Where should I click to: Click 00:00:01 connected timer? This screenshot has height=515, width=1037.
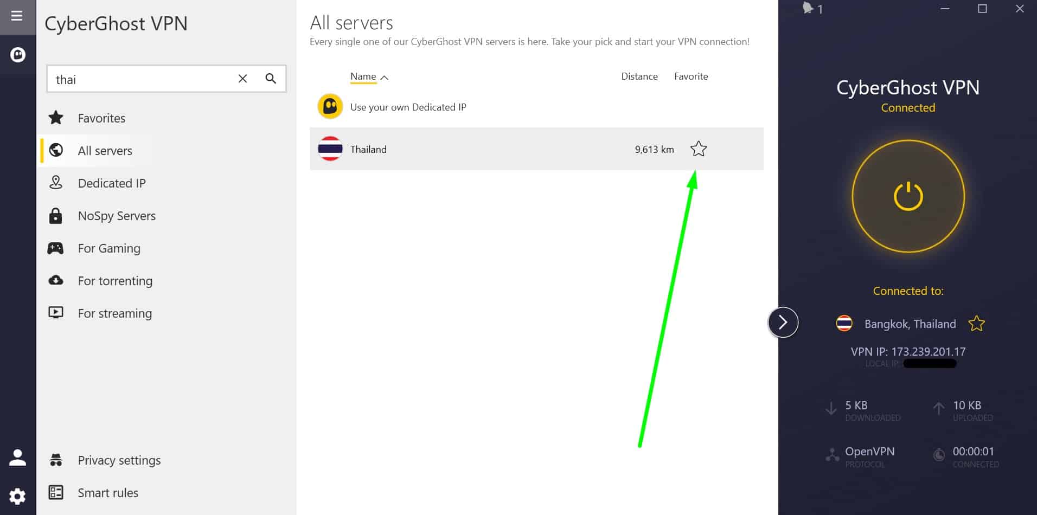point(973,451)
